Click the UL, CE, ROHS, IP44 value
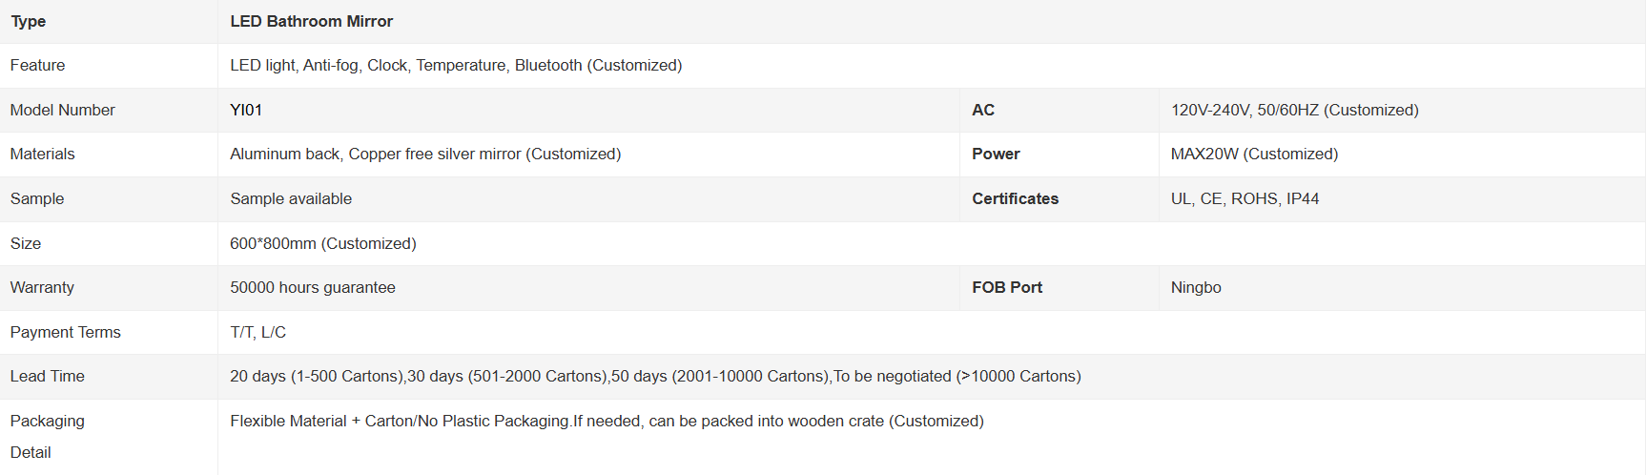This screenshot has width=1646, height=475. click(x=1245, y=198)
